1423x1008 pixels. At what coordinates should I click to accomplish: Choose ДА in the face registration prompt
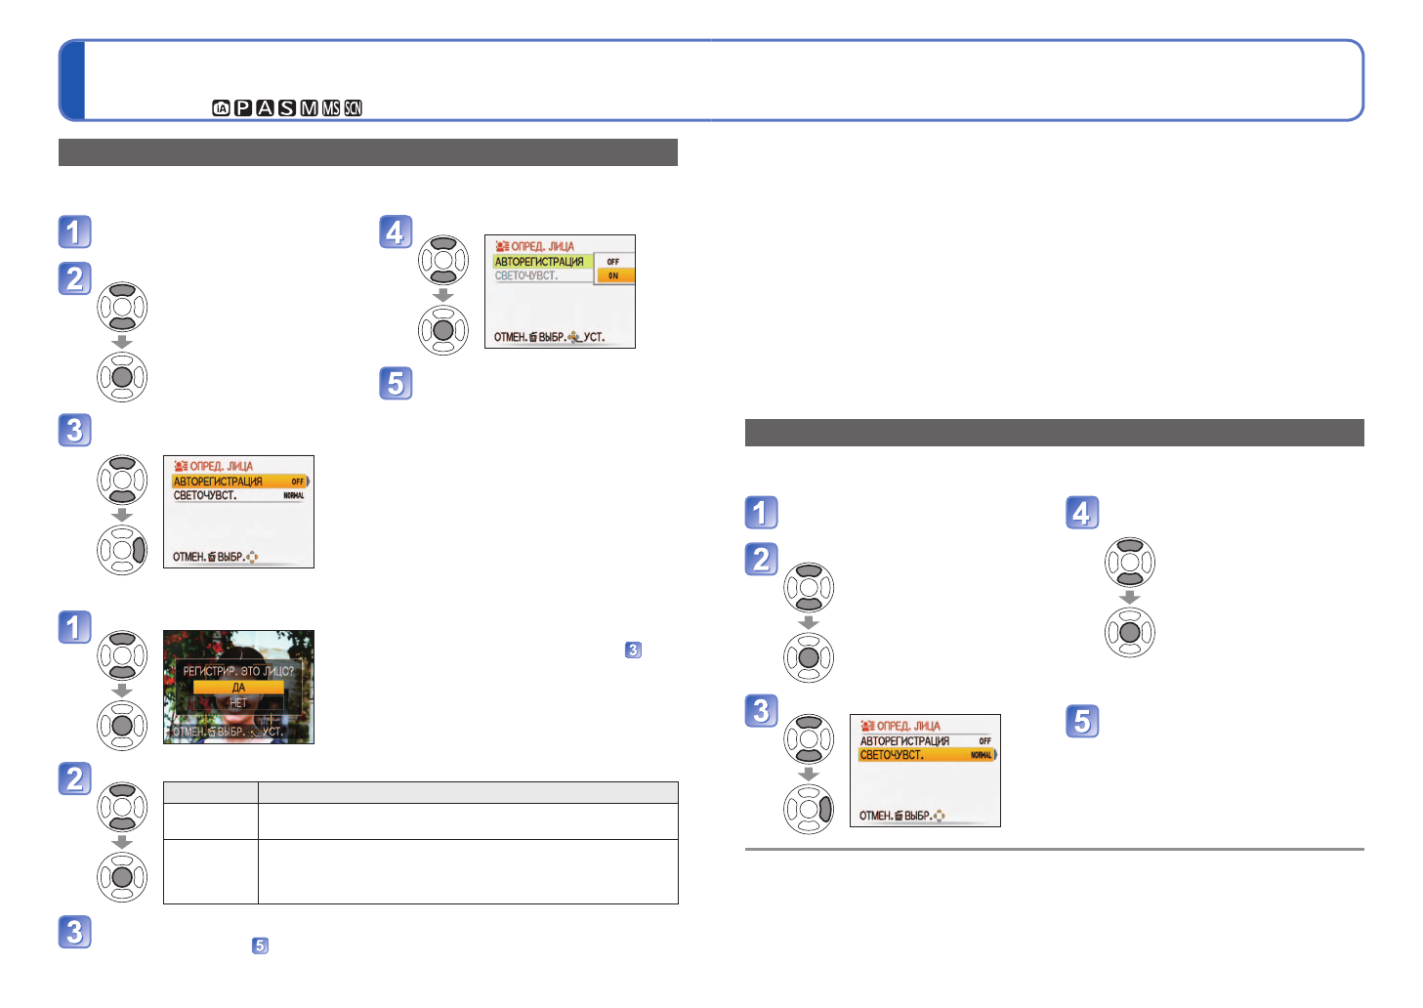pyautogui.click(x=238, y=688)
